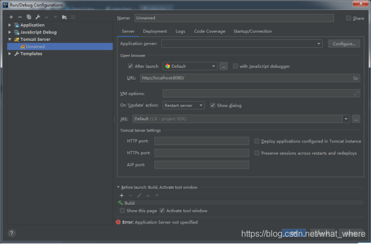
Task: Uncheck the Activate tool window checkbox
Action: point(162,211)
